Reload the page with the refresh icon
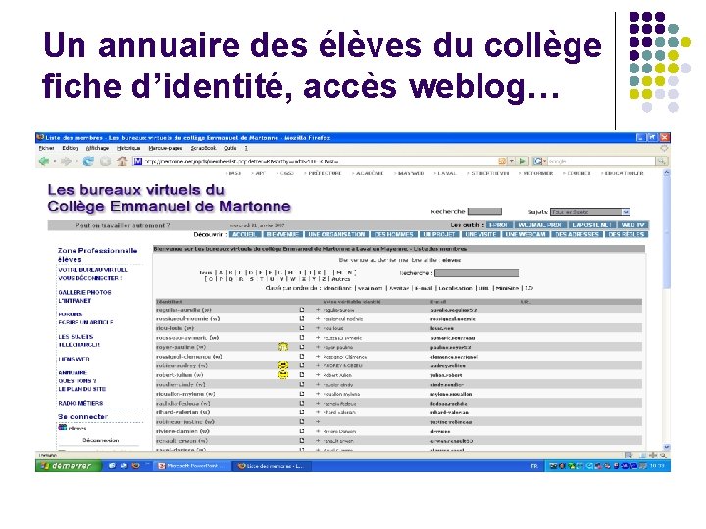 88,161
